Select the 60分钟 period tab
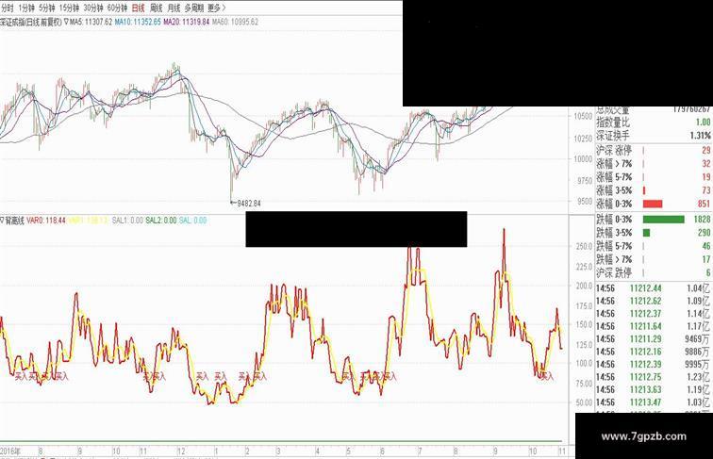713x459 pixels. tap(117, 8)
